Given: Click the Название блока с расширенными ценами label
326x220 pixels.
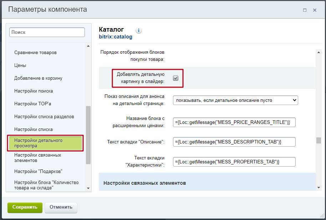Looking at the screenshot, I should pyautogui.click(x=138, y=122).
